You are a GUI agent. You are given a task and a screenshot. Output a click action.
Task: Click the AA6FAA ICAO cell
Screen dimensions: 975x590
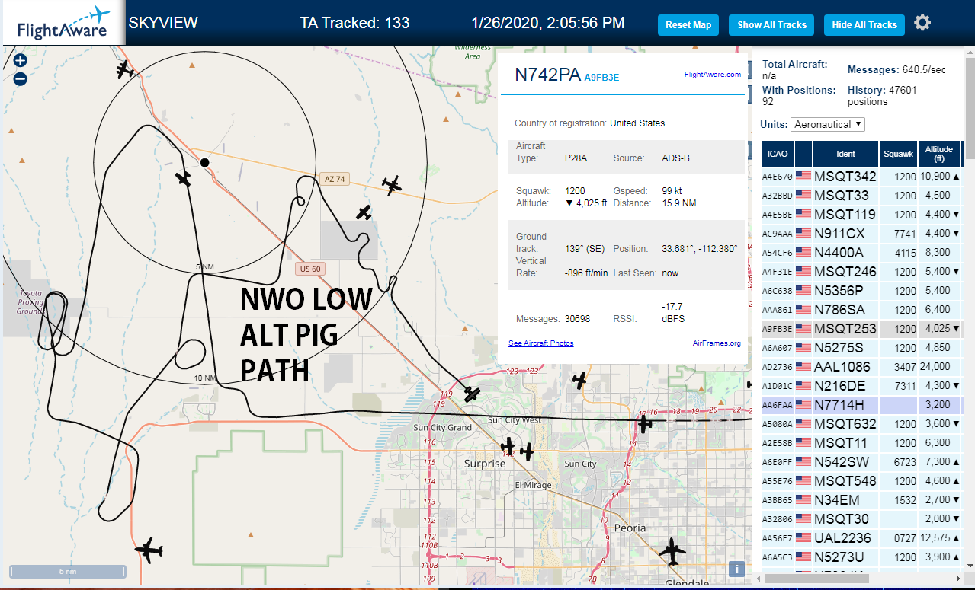[778, 405]
